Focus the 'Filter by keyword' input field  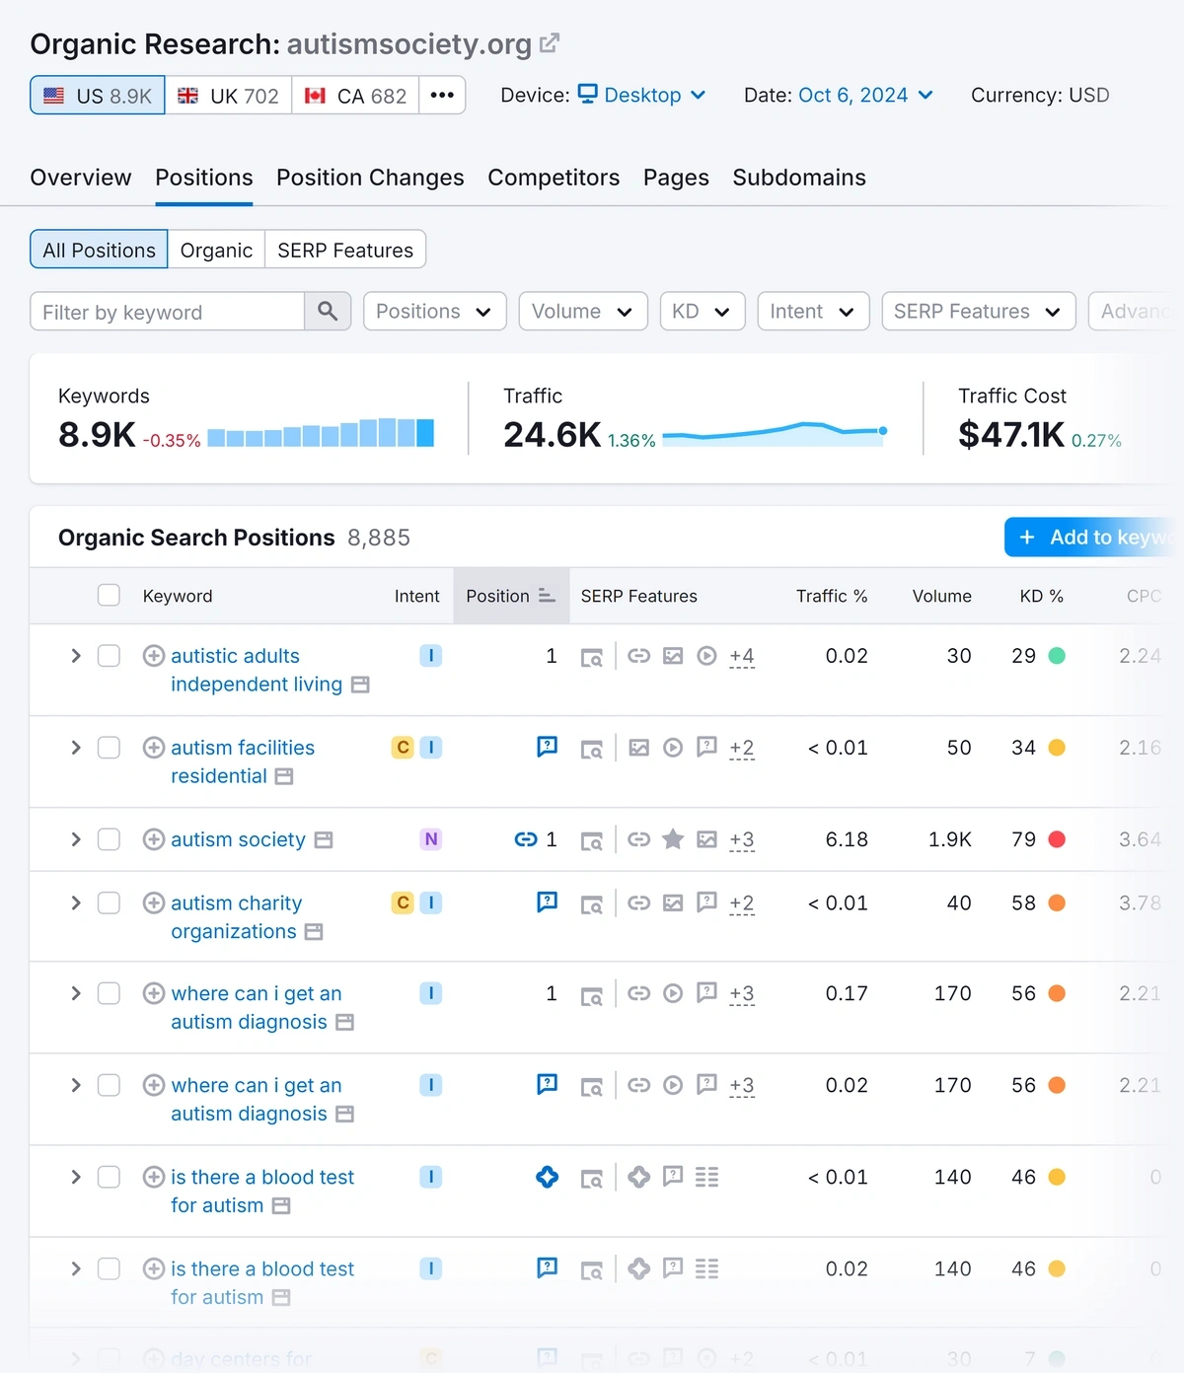168,312
